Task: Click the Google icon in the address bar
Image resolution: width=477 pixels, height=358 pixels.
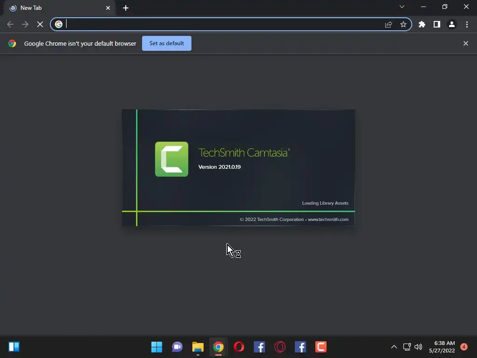Action: point(59,24)
